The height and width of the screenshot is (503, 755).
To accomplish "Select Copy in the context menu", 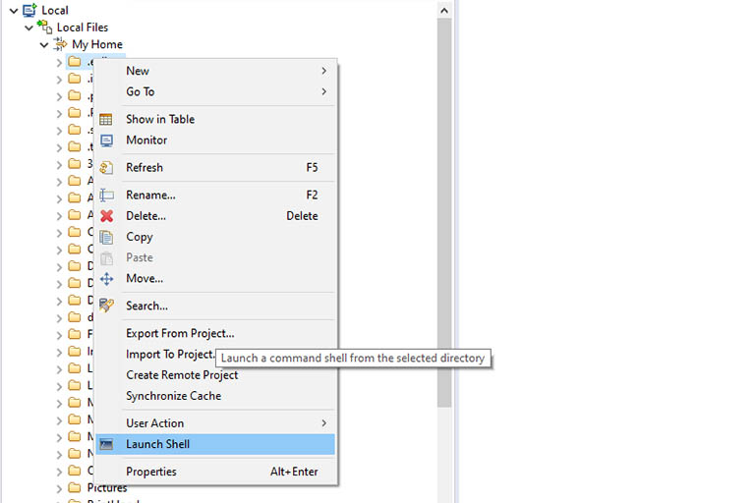I will pos(215,237).
